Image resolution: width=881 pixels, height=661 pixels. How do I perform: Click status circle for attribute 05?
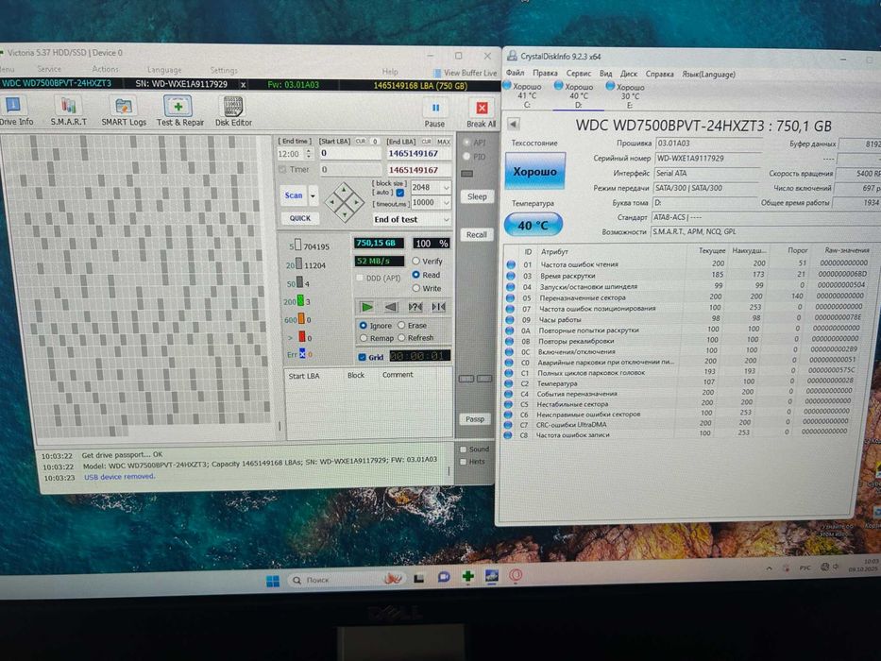coord(510,297)
